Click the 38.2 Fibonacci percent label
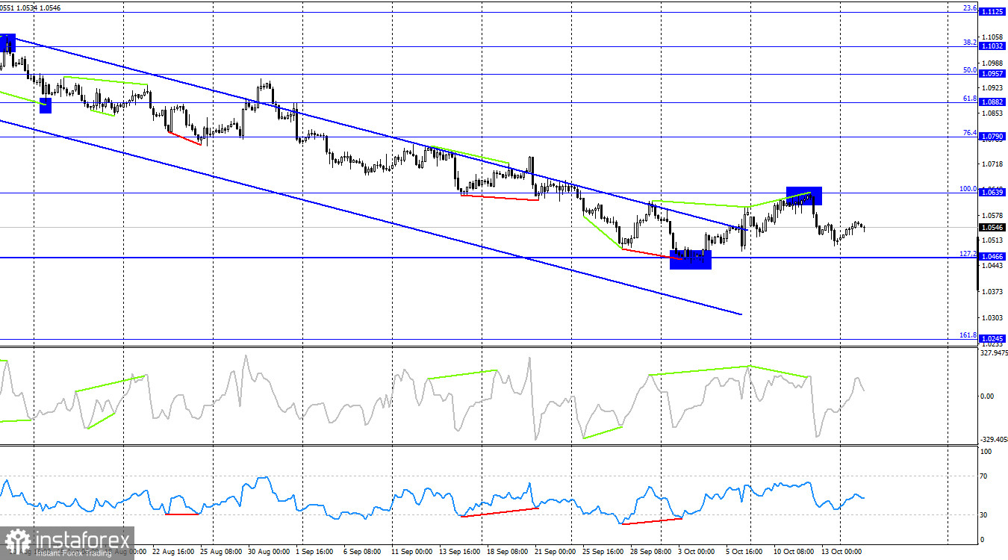Screen dimensions: 1008x560 (x=969, y=43)
